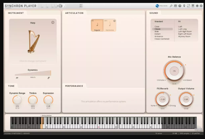
Task: Select the Right-Left Room preset
Action: pos(185,34)
